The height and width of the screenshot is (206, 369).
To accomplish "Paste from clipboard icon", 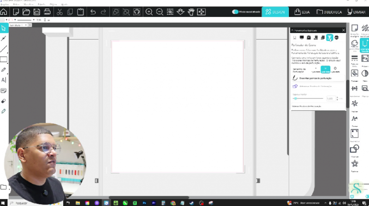I will coord(80,12).
